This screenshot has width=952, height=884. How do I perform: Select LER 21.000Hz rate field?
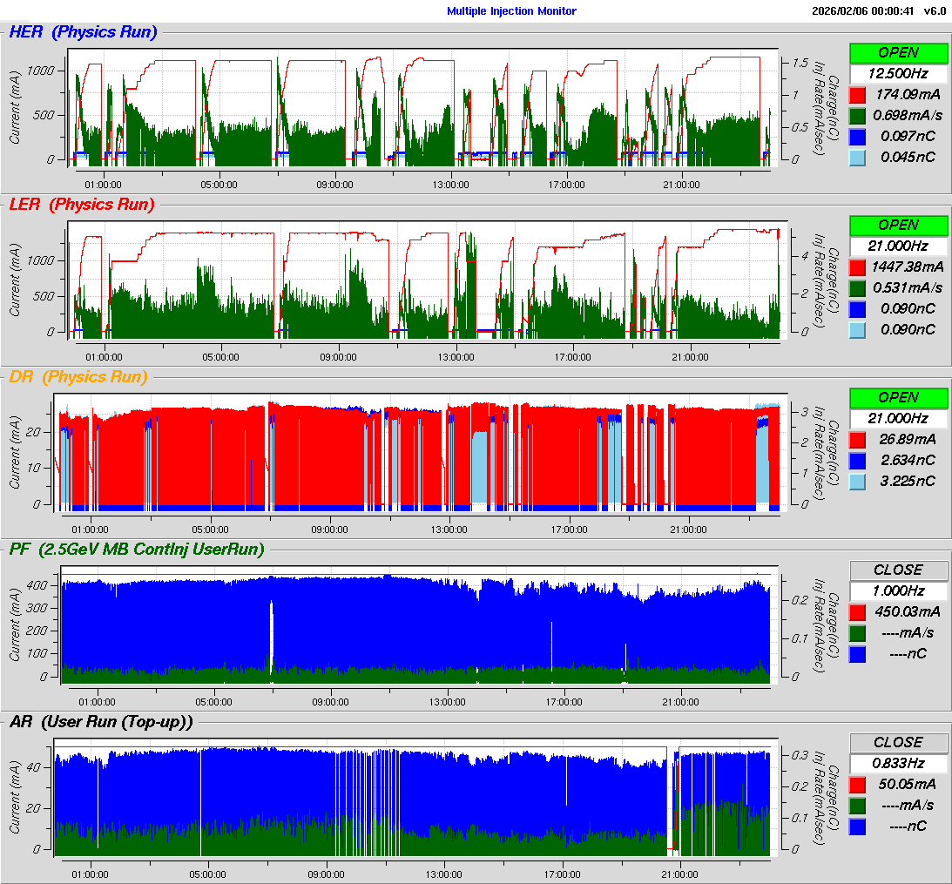[898, 246]
